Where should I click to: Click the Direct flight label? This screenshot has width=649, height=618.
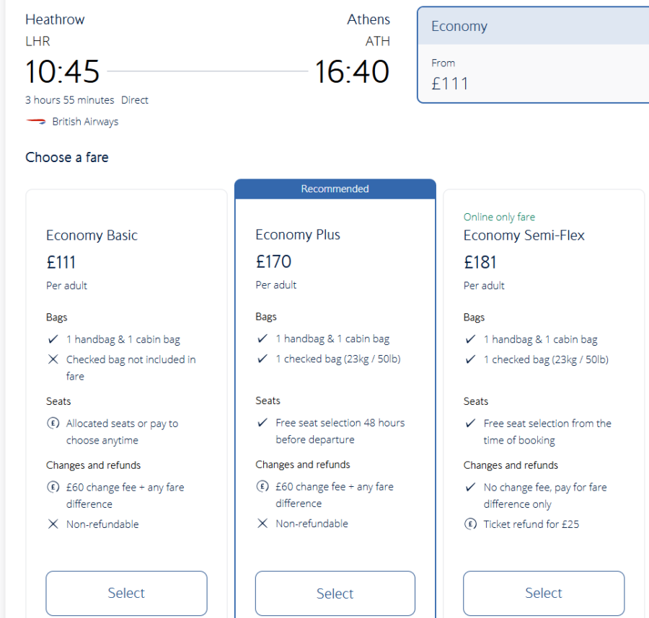(135, 100)
